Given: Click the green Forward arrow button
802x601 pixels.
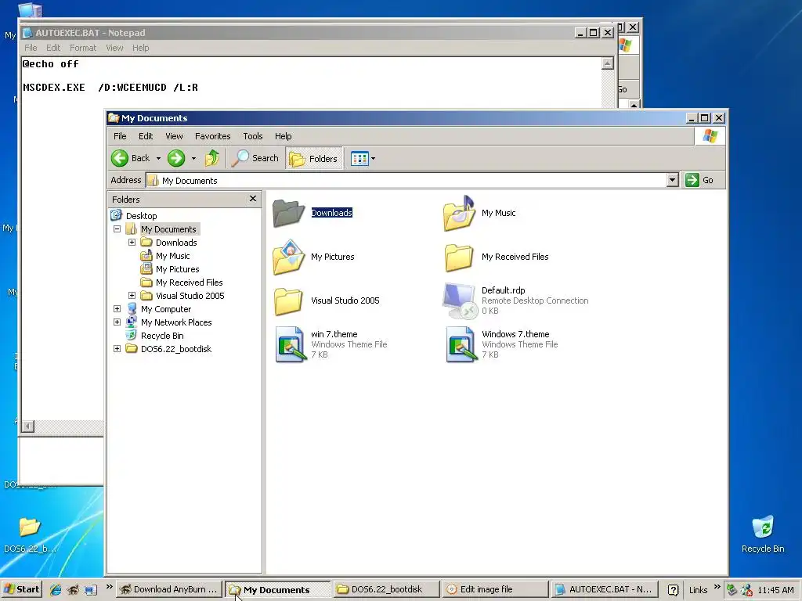Looking at the screenshot, I should click(176, 158).
